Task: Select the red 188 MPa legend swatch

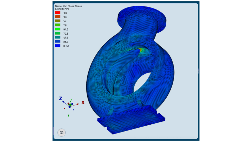Action: point(58,13)
